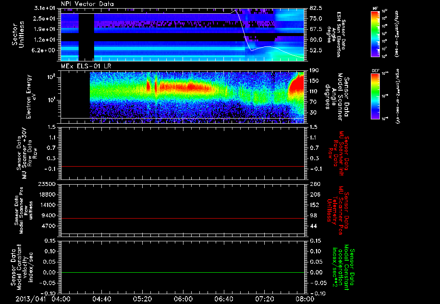Click the red "MU Scanner Pos Telemetry" label
This screenshot has width=440, height=304.
(338, 211)
